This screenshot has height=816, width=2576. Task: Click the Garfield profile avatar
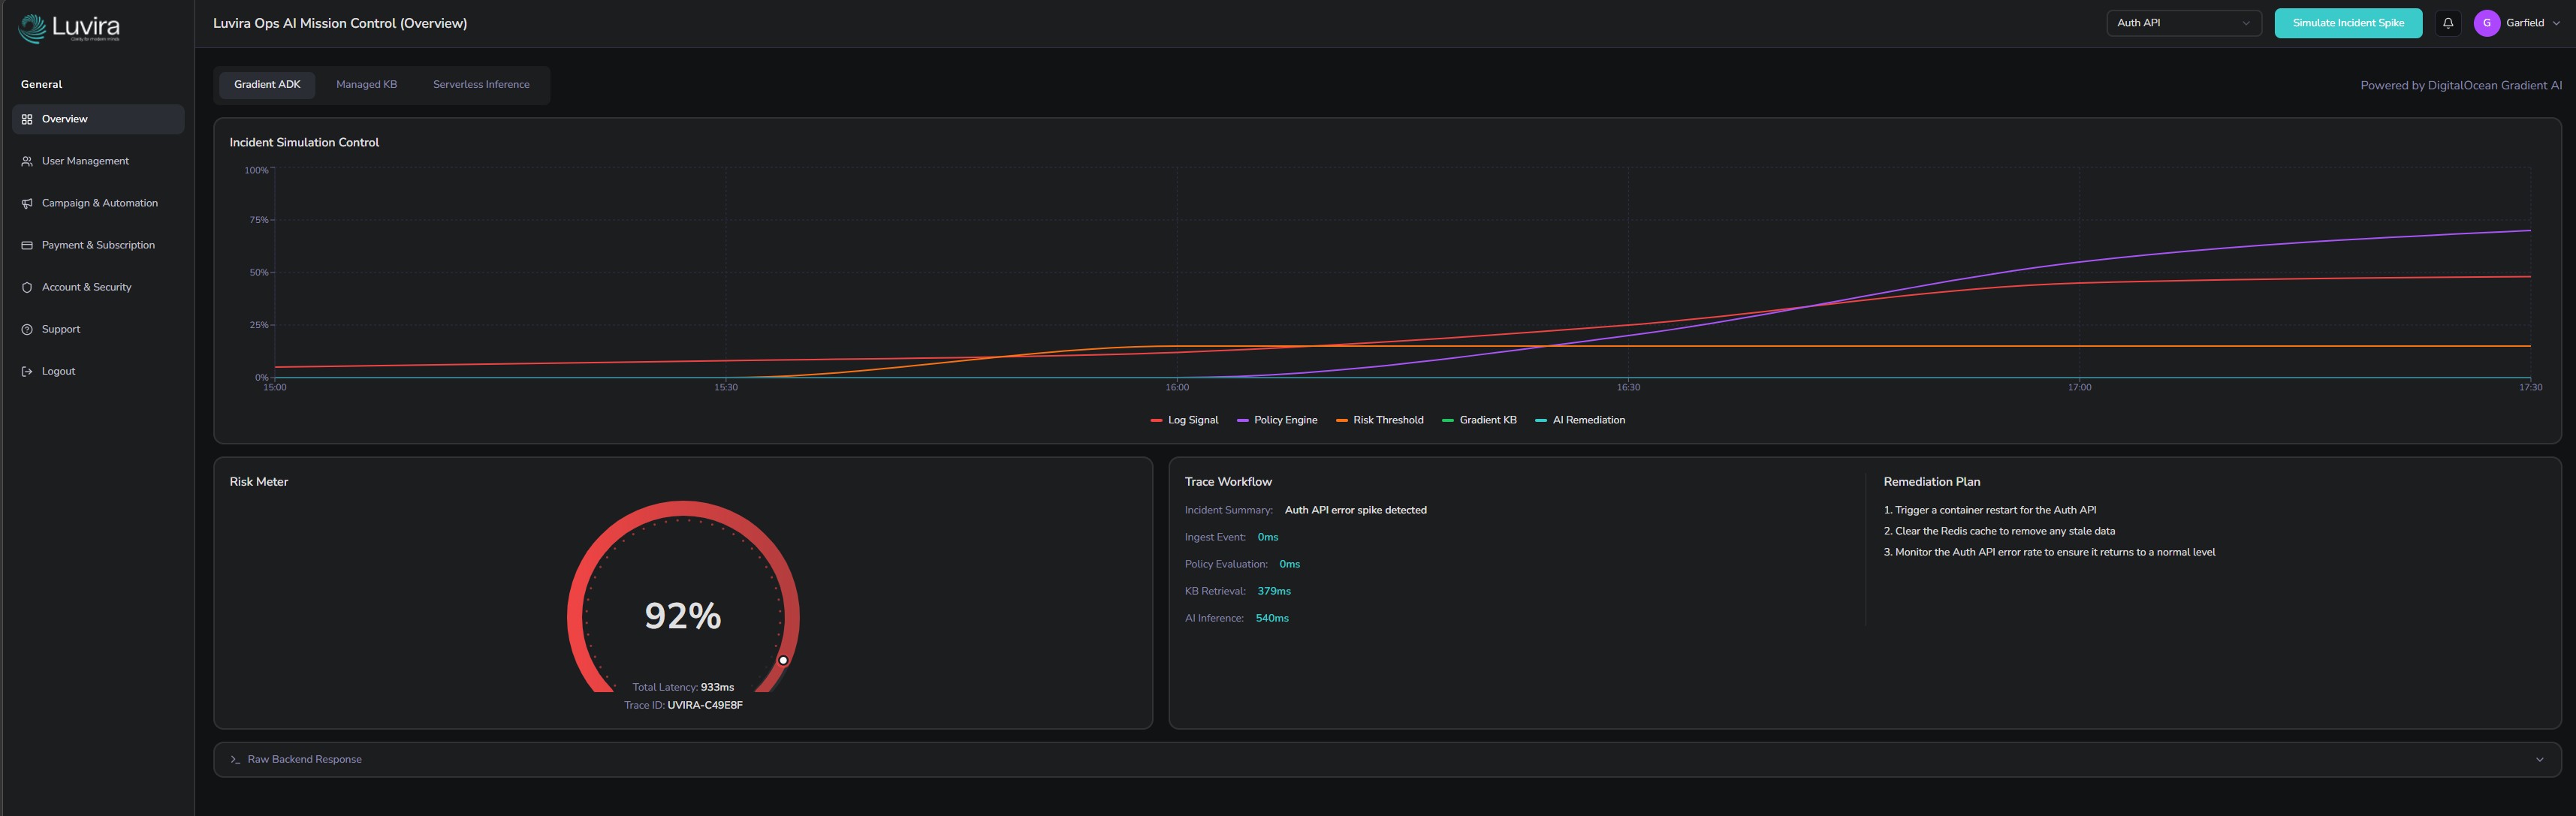2486,23
